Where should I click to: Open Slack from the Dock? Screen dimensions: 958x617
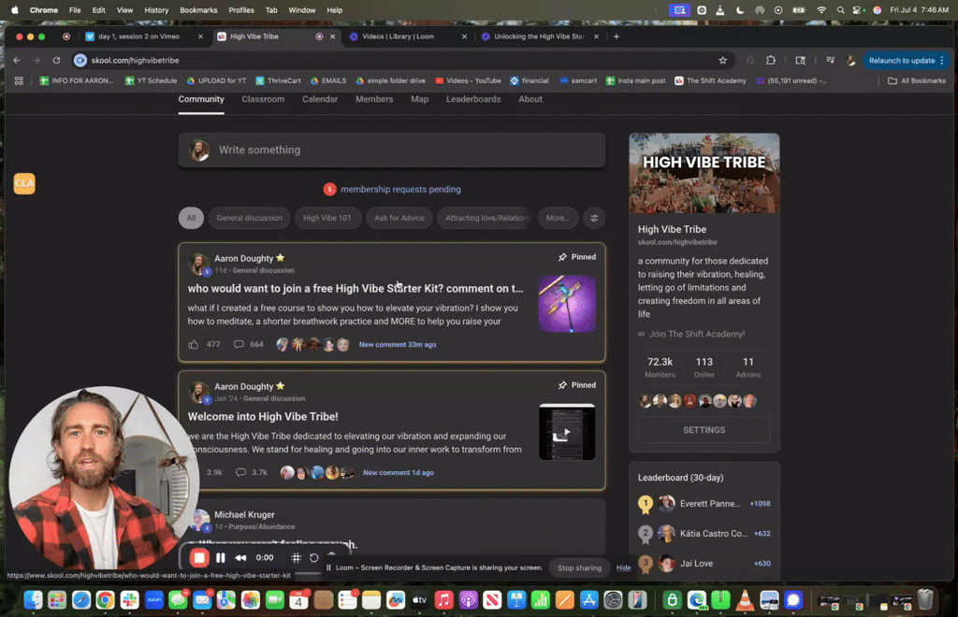(129, 600)
